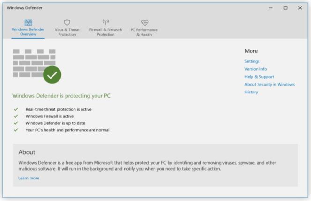Click 'Your PC's health and performance are normal'
Viewport: 311px width, 201px height.
pos(67,130)
